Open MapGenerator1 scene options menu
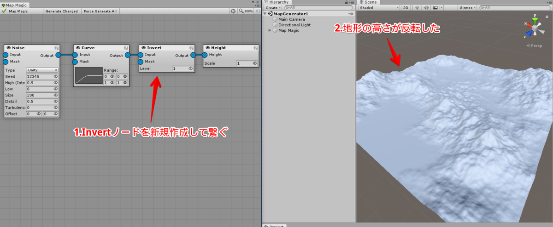Screen dimensions: 553x227 (351, 14)
